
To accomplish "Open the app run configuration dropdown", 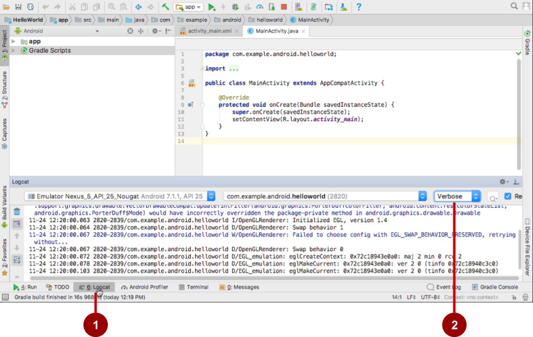I will click(x=188, y=7).
